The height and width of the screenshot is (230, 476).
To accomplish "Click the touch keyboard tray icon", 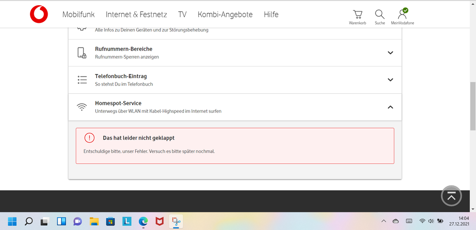I will tap(409, 221).
